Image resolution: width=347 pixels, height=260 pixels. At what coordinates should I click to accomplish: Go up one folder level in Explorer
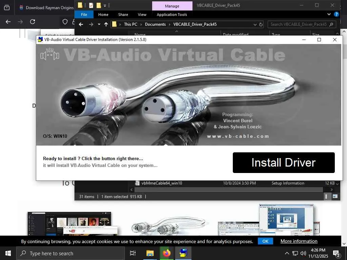(x=106, y=24)
